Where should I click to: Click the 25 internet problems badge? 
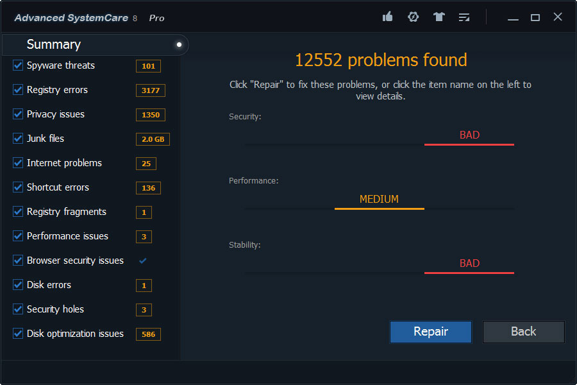tap(146, 164)
